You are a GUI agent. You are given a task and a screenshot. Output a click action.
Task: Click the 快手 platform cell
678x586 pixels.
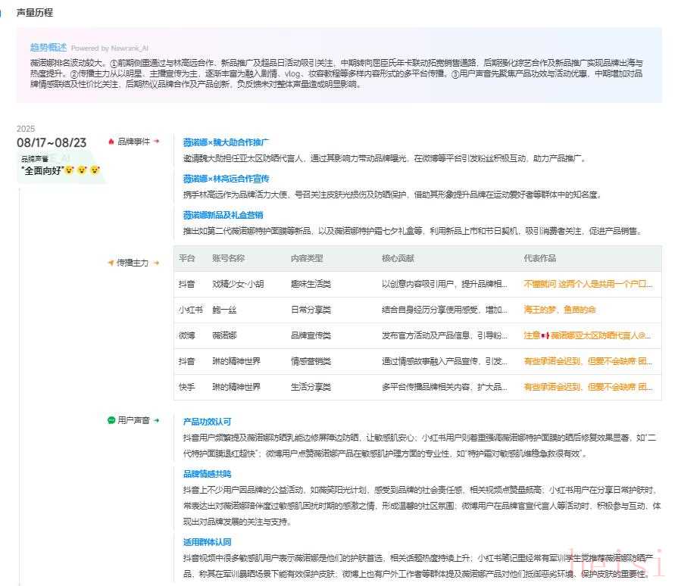187,387
